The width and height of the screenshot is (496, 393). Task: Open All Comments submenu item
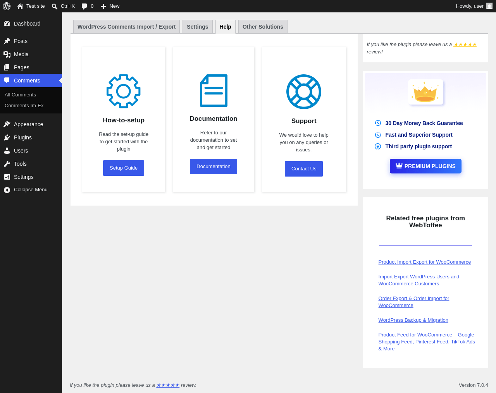click(x=20, y=95)
